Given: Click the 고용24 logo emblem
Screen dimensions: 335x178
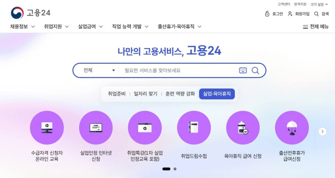Looking at the screenshot, I should (x=17, y=13).
